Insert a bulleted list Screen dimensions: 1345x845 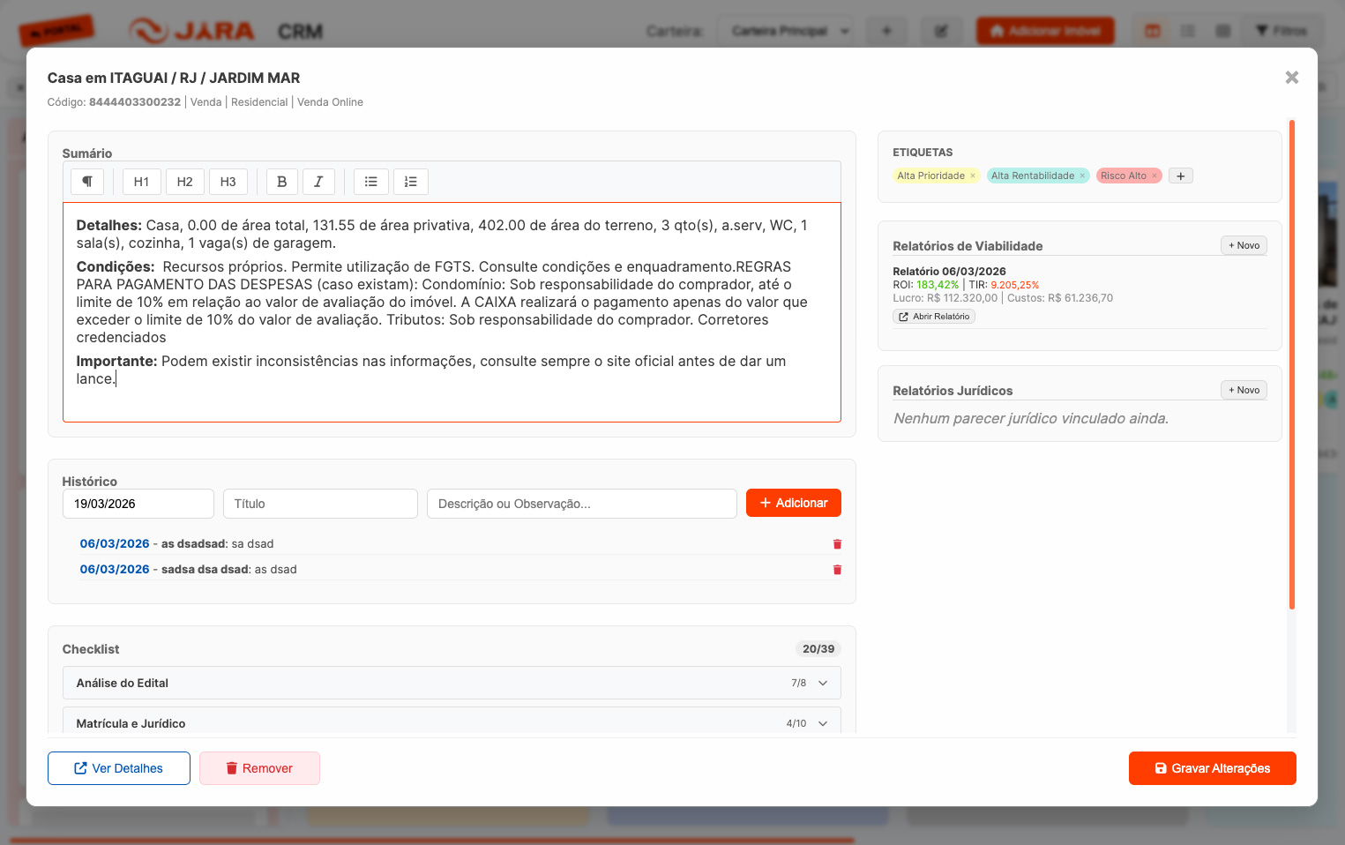(x=371, y=182)
